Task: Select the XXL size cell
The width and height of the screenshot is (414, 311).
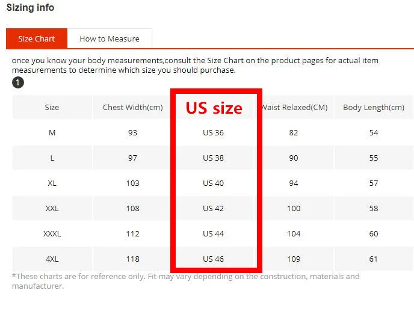Action: point(52,208)
